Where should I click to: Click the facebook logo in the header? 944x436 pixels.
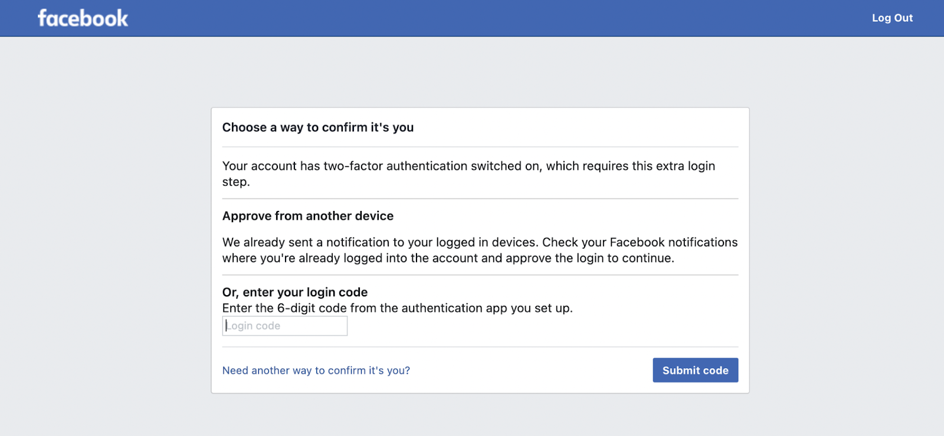pos(83,18)
